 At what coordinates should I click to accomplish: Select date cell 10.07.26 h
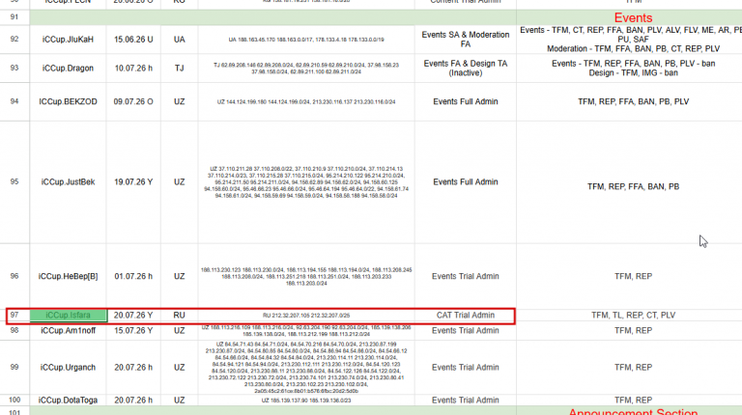[133, 69]
